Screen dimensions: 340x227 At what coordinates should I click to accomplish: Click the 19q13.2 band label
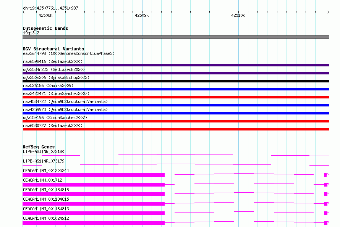31,33
